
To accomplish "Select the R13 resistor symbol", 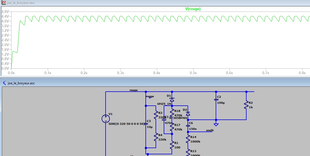I will tap(188, 153).
